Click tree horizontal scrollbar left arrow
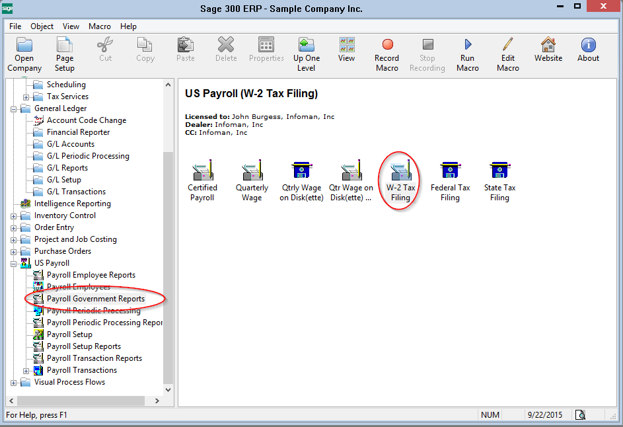 tap(11, 401)
